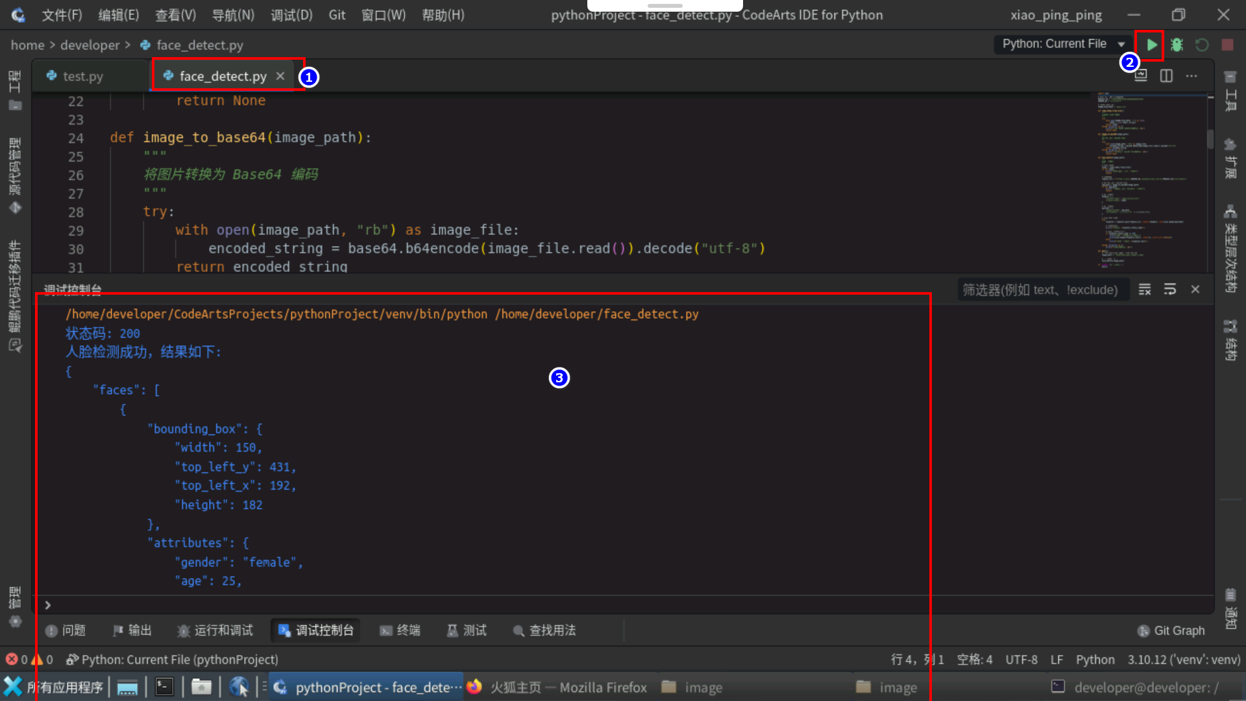Open the 查找用法 panel button
The width and height of the screenshot is (1246, 701).
[544, 630]
